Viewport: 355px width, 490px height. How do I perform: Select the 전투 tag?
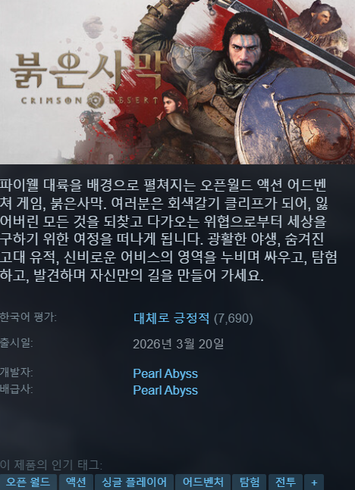tap(285, 482)
